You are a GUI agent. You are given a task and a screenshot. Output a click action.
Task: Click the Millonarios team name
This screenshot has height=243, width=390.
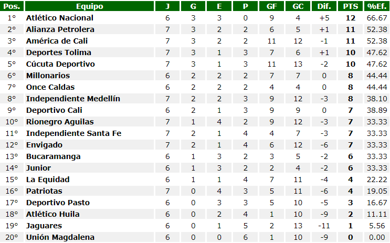pos(48,76)
